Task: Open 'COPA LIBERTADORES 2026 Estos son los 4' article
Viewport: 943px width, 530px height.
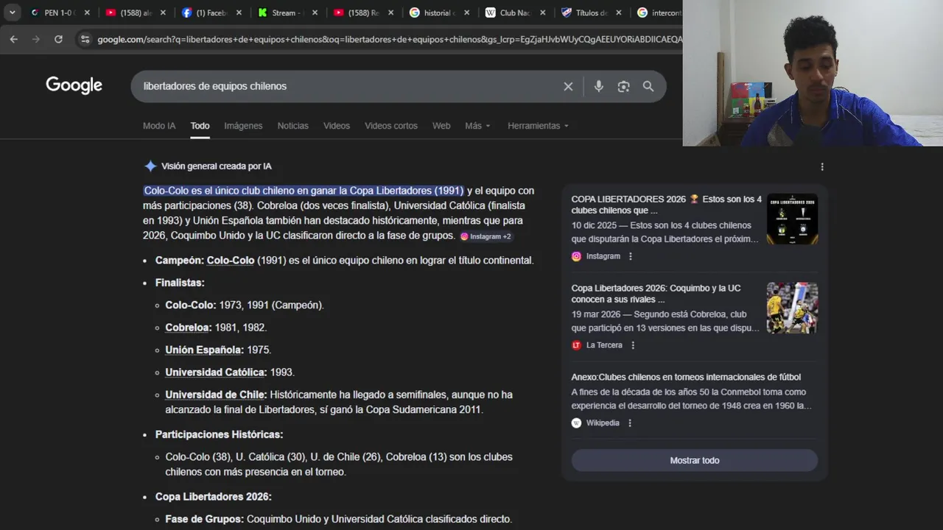Action: click(x=667, y=205)
